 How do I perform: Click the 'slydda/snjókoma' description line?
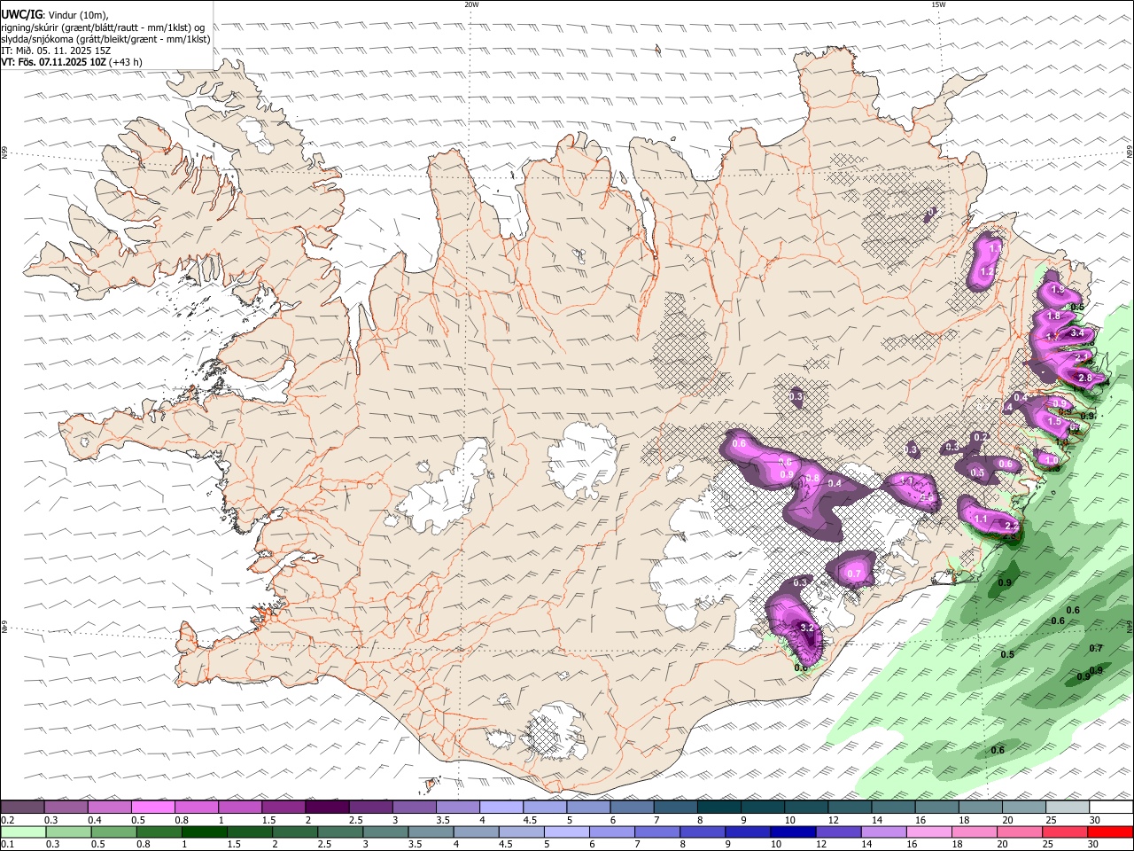click(x=105, y=39)
